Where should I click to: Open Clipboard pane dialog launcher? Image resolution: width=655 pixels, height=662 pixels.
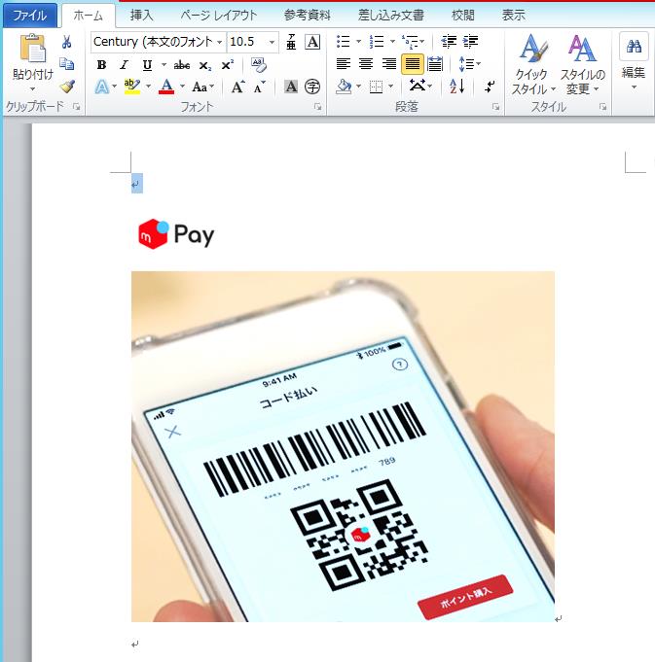(x=77, y=107)
